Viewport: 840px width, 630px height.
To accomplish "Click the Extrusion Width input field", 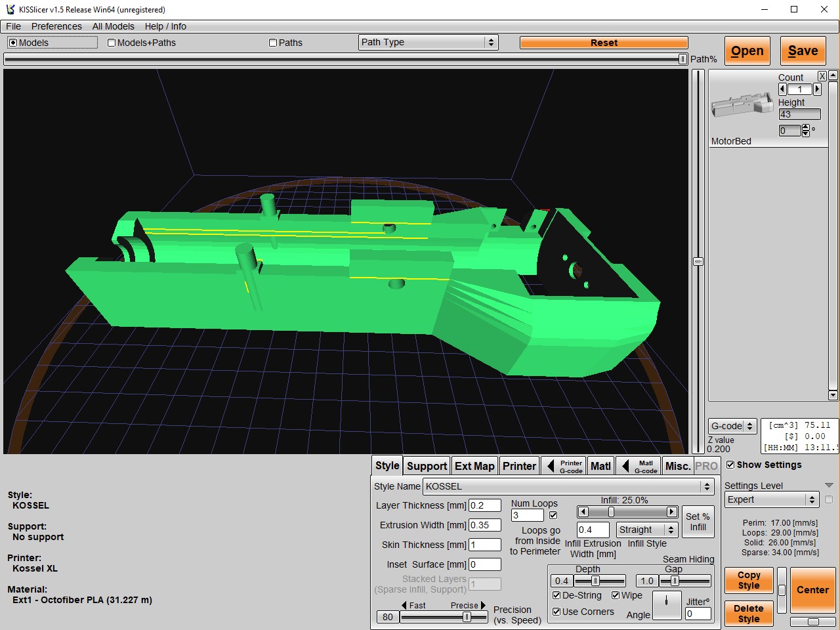I will (x=485, y=525).
